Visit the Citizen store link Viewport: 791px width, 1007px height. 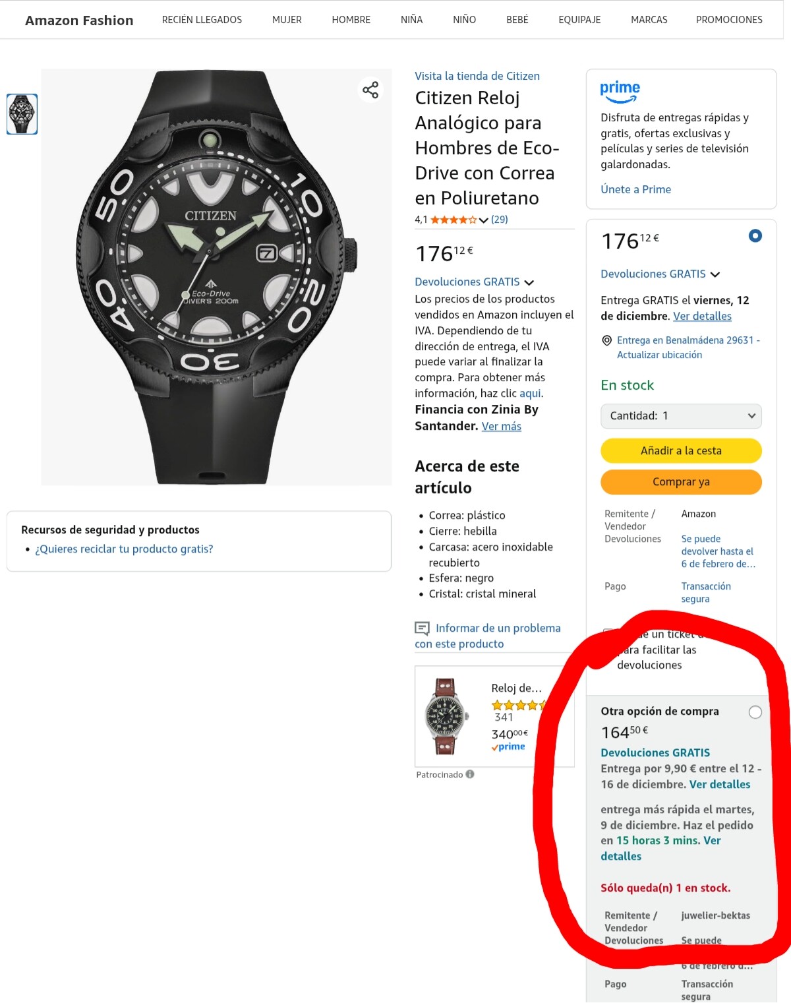click(x=477, y=76)
